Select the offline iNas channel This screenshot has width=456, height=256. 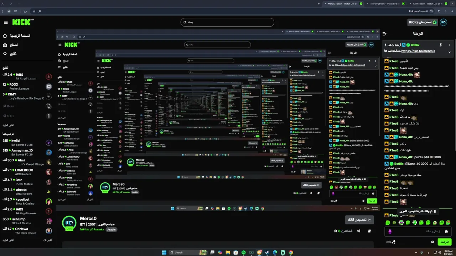(x=27, y=106)
